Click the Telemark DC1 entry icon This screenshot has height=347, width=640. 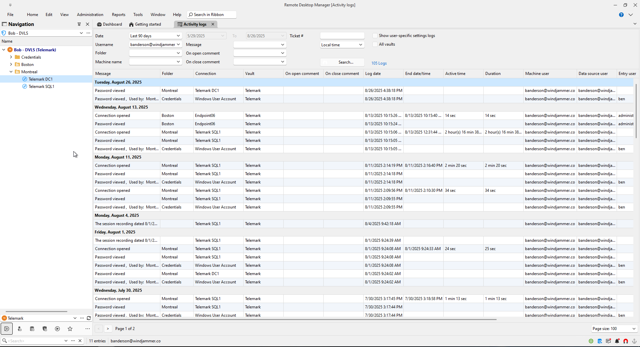pyautogui.click(x=25, y=79)
